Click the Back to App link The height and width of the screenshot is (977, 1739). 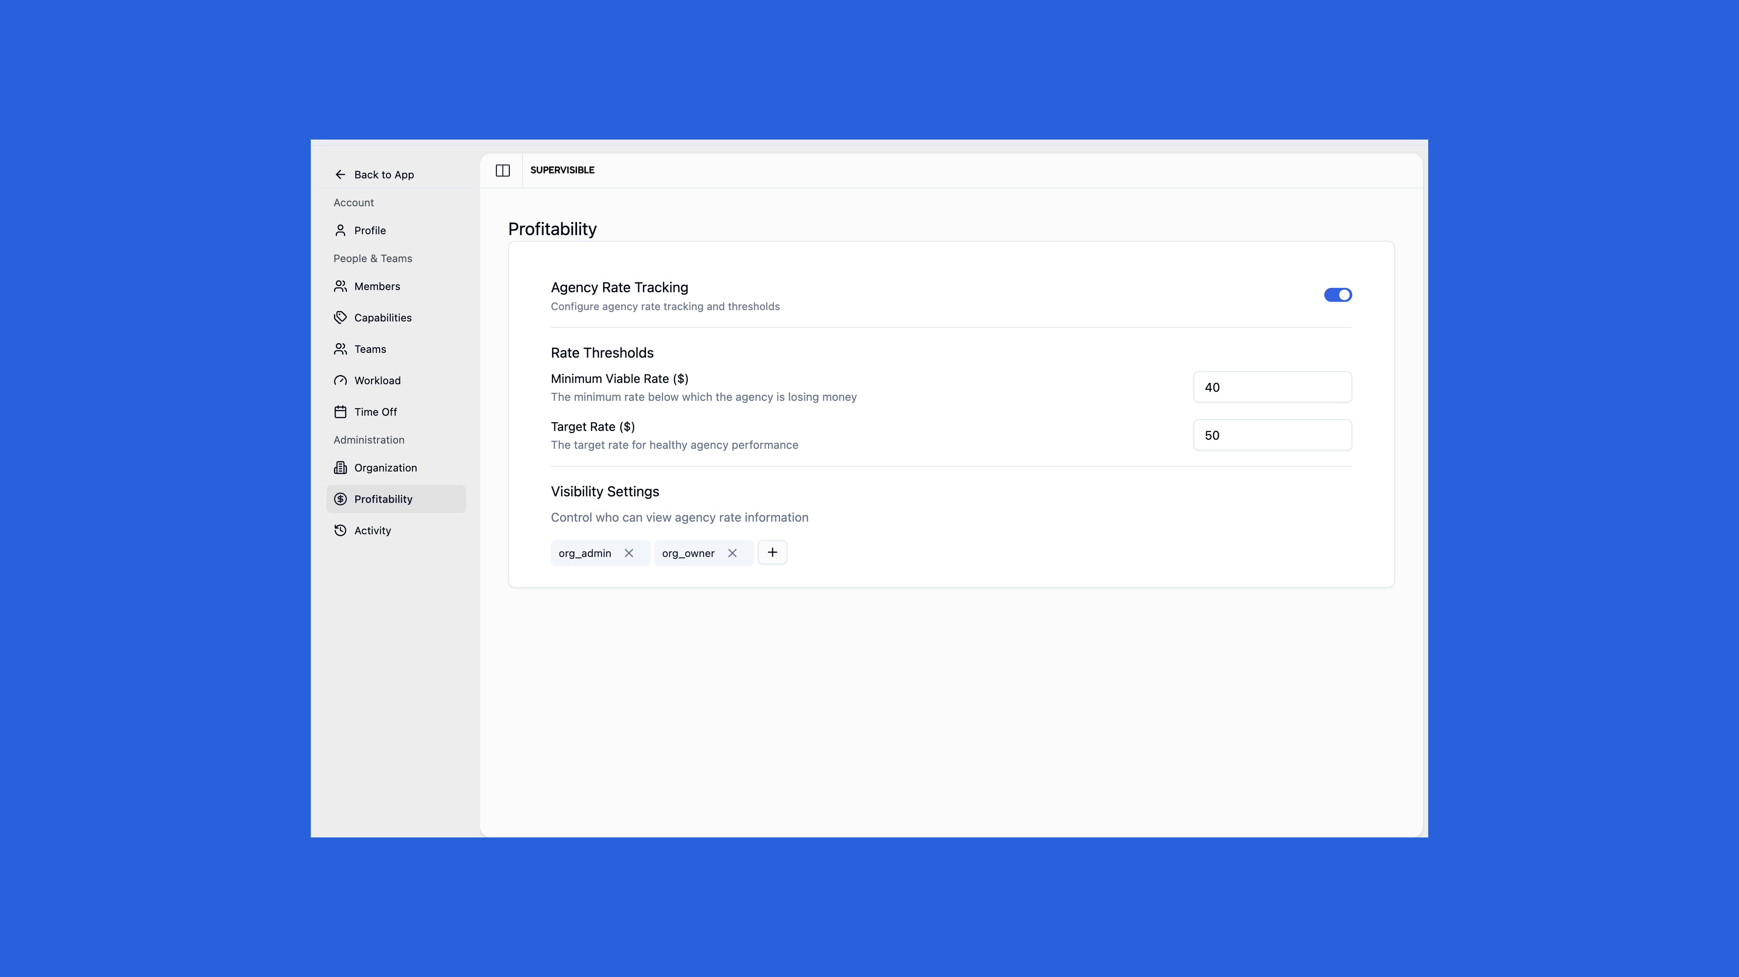pos(383,175)
